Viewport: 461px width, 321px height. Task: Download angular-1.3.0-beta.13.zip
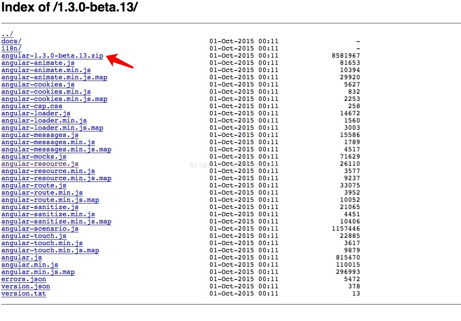52,56
